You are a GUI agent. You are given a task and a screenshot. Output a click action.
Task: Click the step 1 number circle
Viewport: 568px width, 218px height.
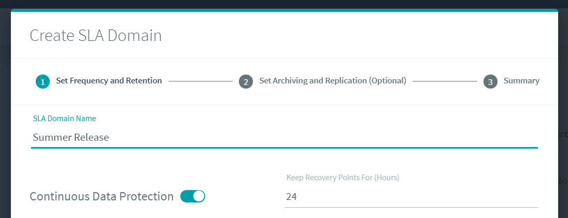[42, 81]
